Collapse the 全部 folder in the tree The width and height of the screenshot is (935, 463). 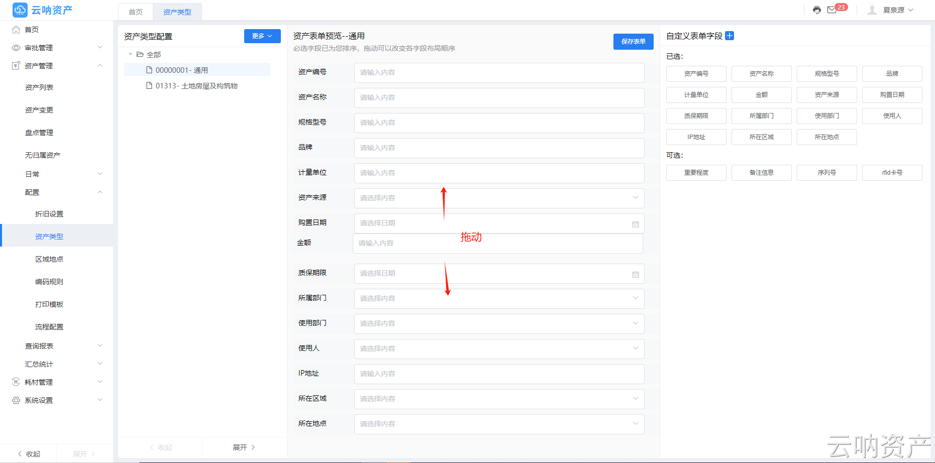[x=131, y=54]
